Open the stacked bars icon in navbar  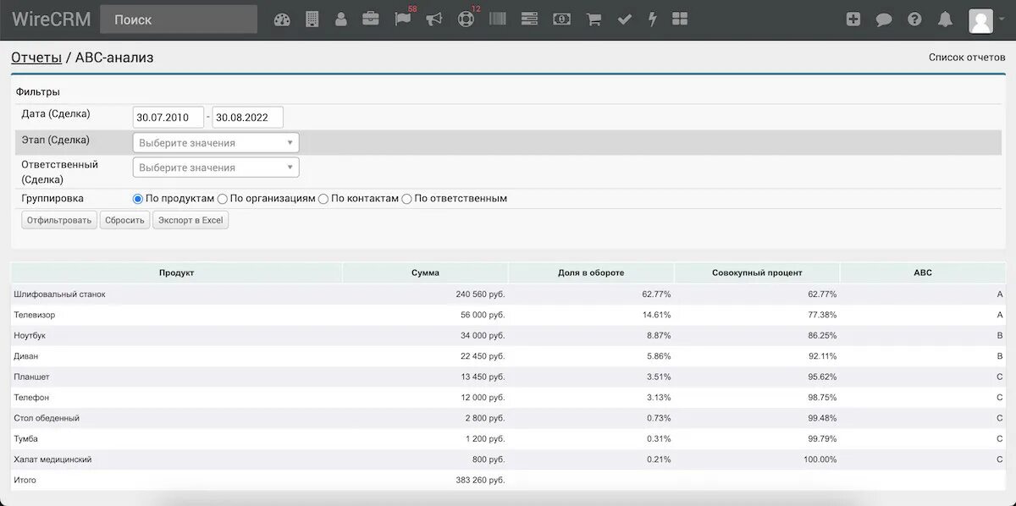point(530,19)
